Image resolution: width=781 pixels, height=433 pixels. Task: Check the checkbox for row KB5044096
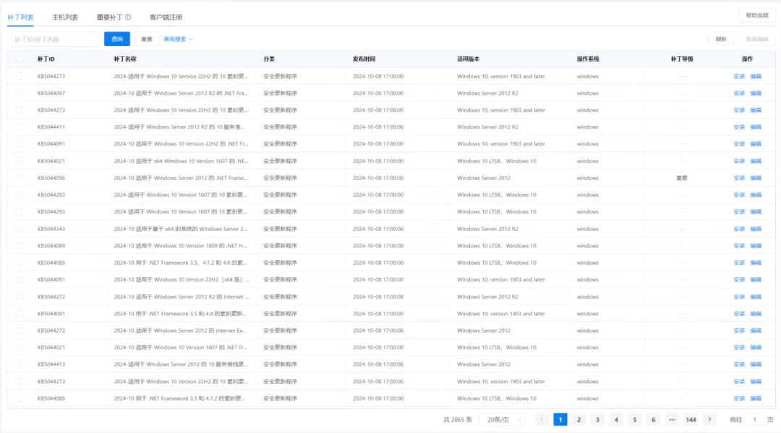(20, 178)
